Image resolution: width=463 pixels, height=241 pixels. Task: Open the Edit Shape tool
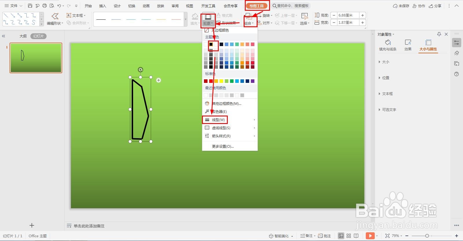pyautogui.click(x=55, y=19)
